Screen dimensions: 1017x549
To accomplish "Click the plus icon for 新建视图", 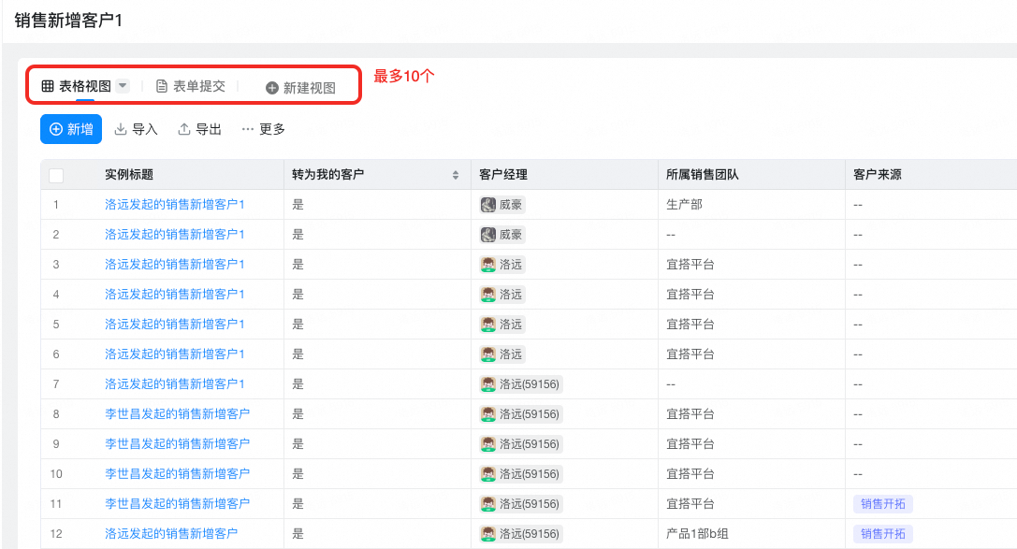I will pyautogui.click(x=272, y=88).
